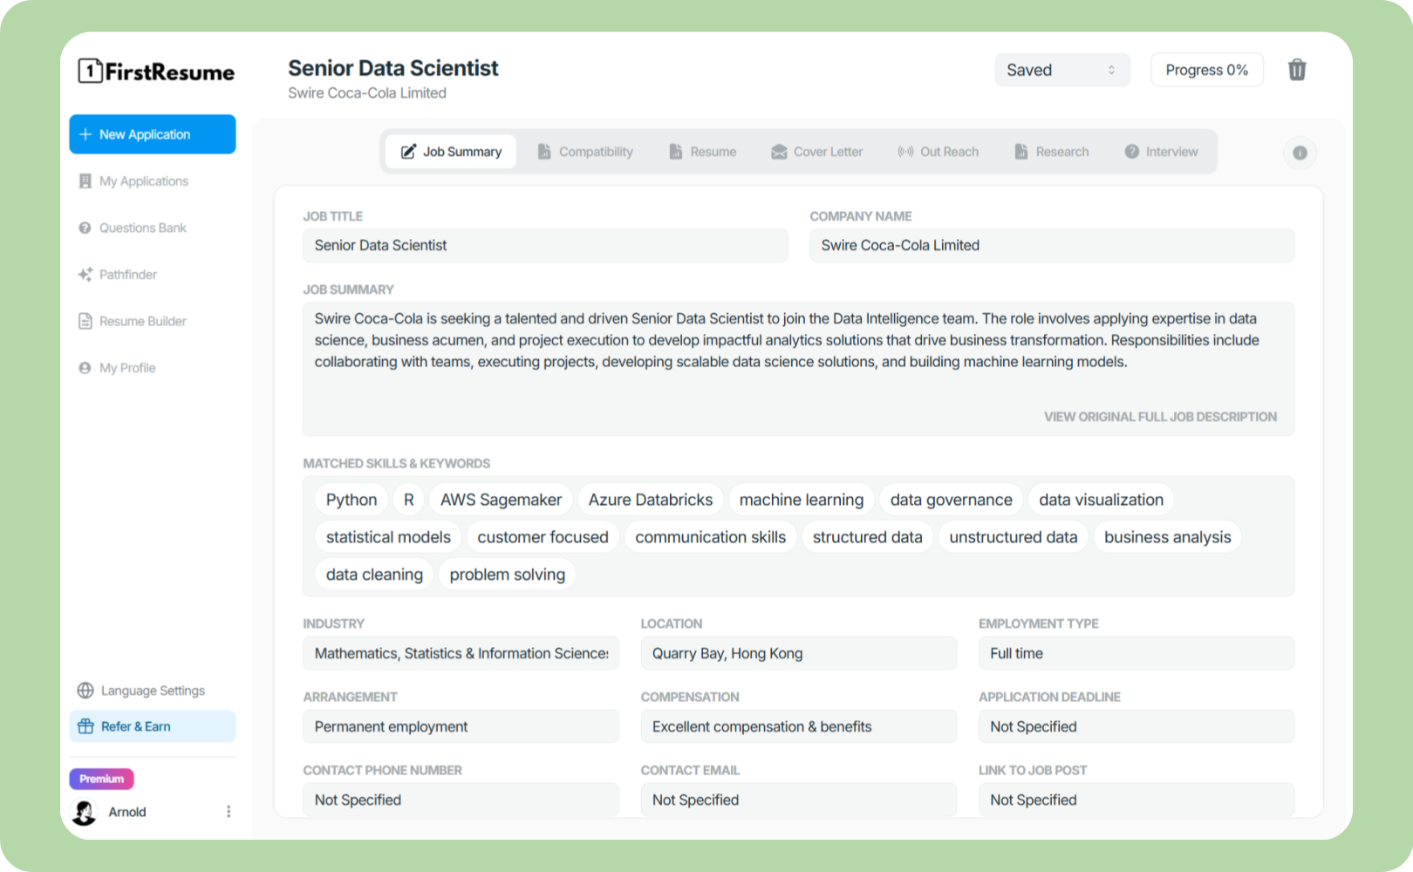
Task: Click the plus icon in New Application
Action: [85, 134]
